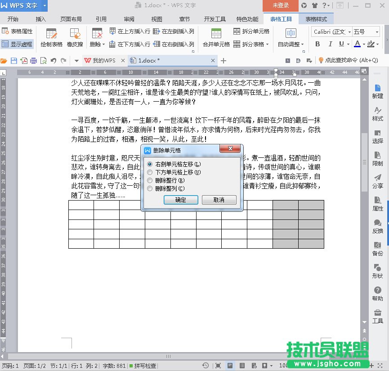The width and height of the screenshot is (389, 371).
Task: Confirm dialog with 确定 button
Action: pos(180,200)
